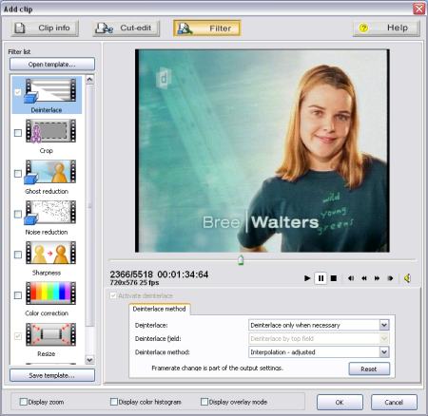Open the Help button
The height and width of the screenshot is (416, 428).
click(387, 28)
